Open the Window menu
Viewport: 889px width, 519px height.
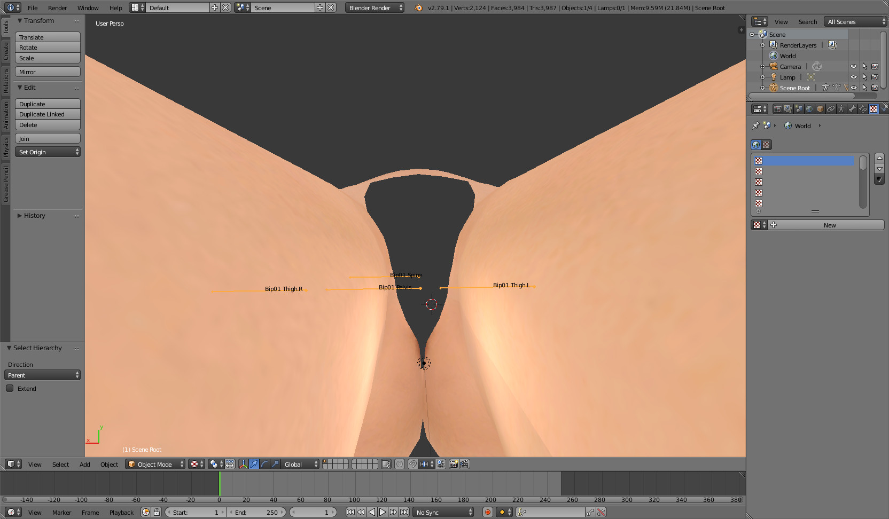(88, 8)
